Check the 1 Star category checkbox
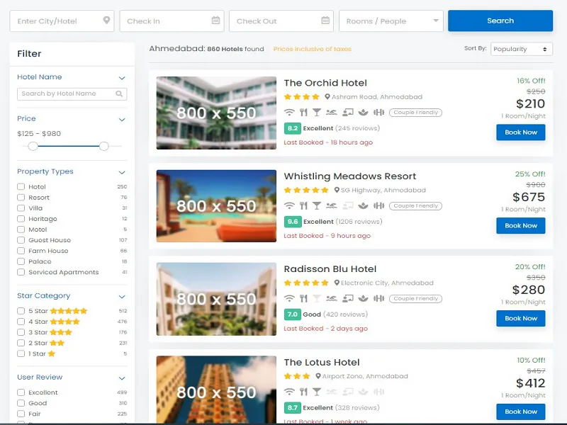This screenshot has height=425, width=567. (21, 353)
